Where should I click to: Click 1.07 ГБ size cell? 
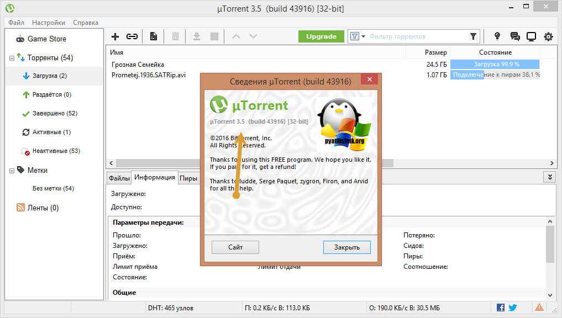[x=436, y=75]
